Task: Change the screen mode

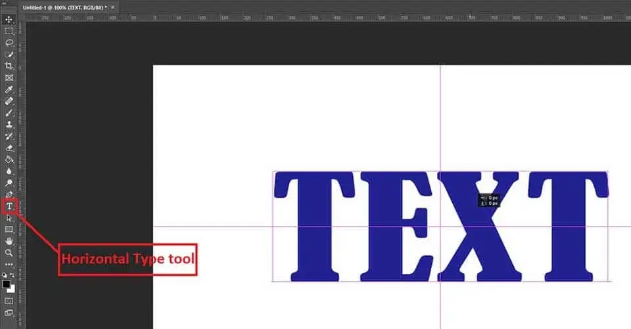Action: 9,313
